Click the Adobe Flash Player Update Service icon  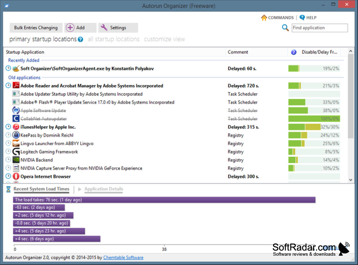coord(16,102)
